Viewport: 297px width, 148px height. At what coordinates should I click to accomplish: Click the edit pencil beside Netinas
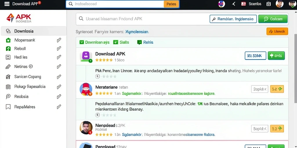tap(59, 66)
